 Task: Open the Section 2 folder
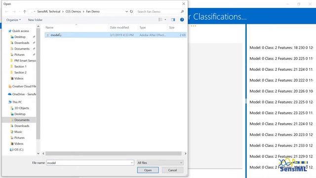click(20, 73)
